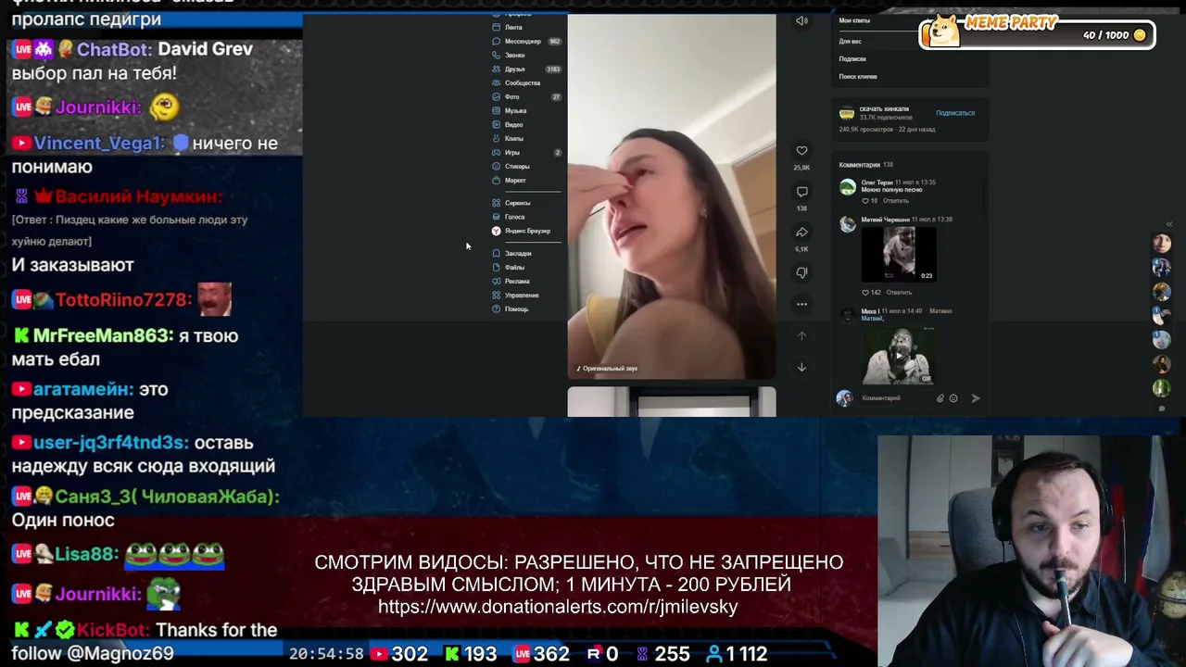Open the GIF in Миха's comment
This screenshot has height=667, width=1186.
point(899,355)
